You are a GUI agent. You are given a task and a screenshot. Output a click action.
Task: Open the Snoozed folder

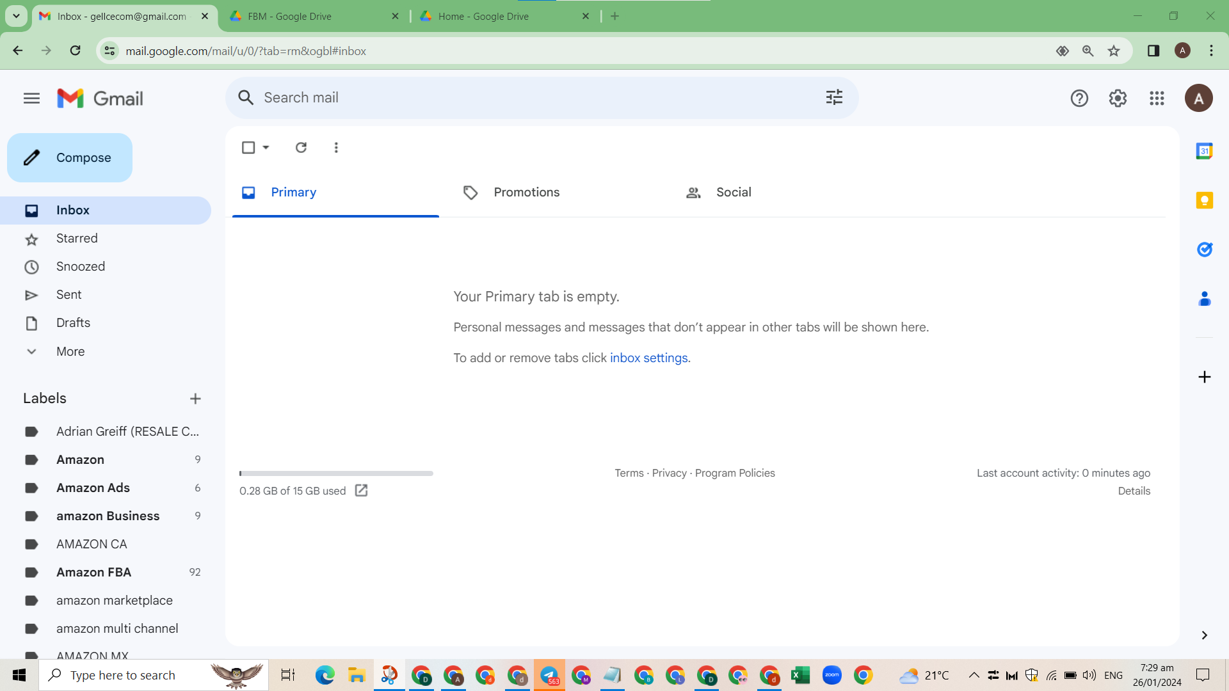click(x=106, y=267)
